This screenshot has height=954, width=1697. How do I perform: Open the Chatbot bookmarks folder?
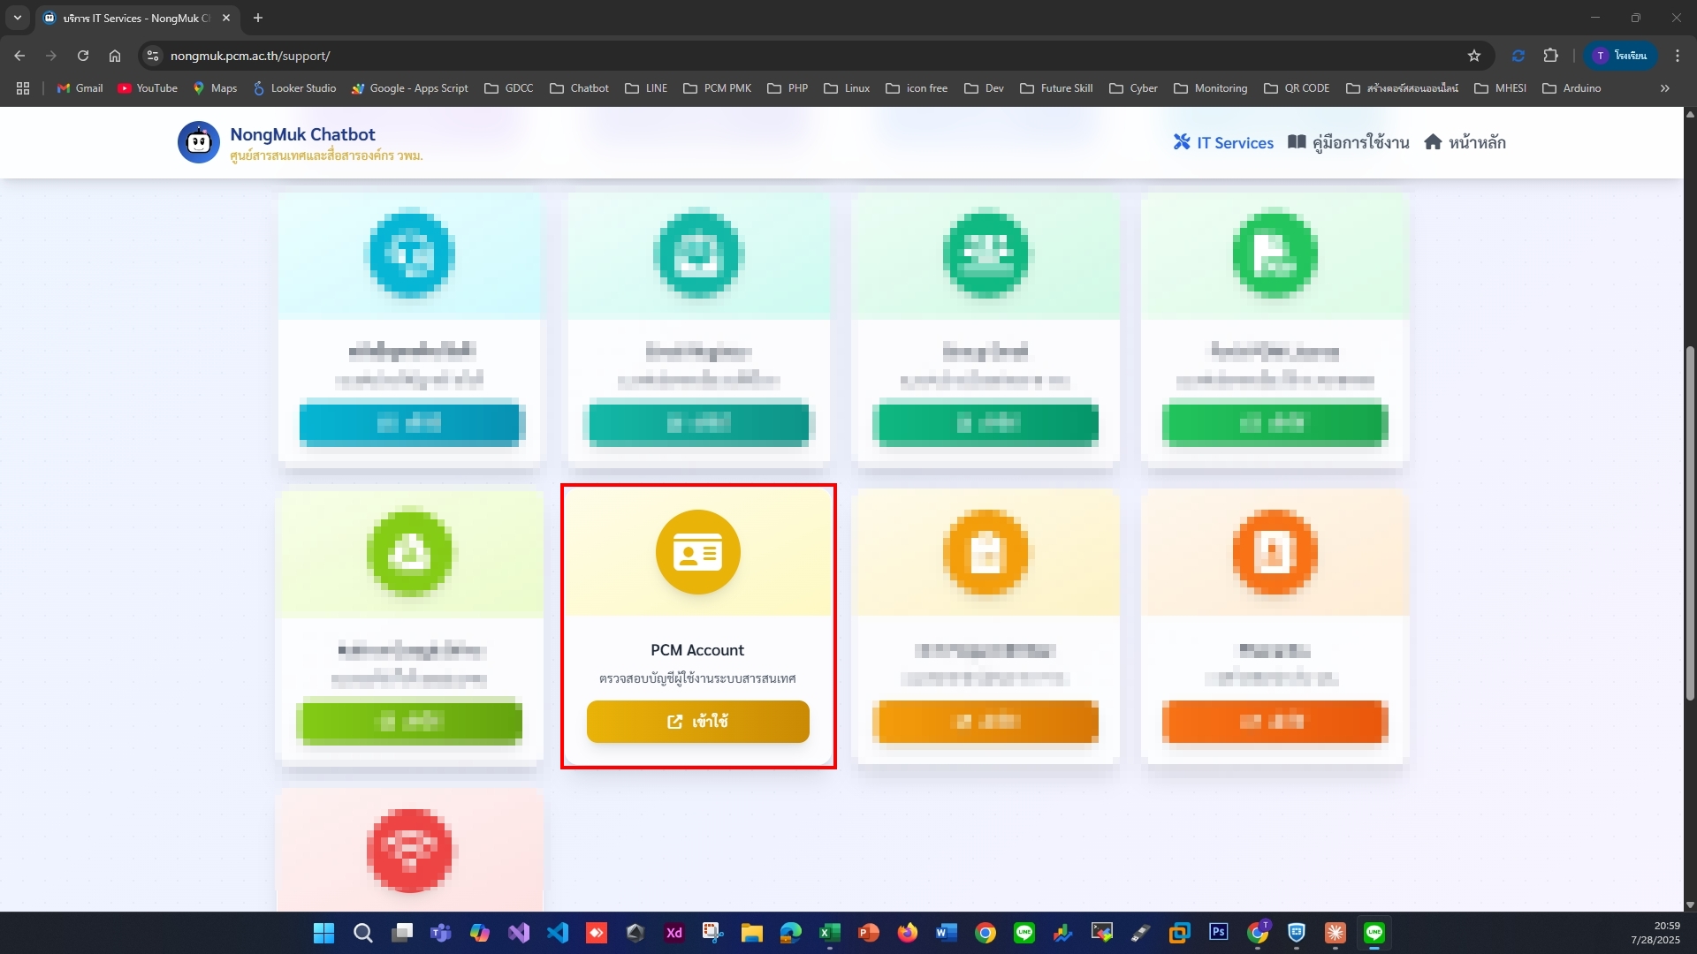(x=579, y=88)
